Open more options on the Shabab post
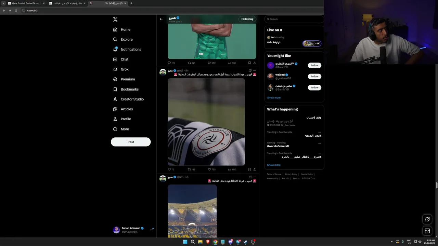 pyautogui.click(x=254, y=71)
